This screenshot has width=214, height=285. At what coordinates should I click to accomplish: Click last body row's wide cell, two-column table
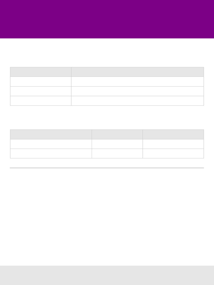coord(137,101)
